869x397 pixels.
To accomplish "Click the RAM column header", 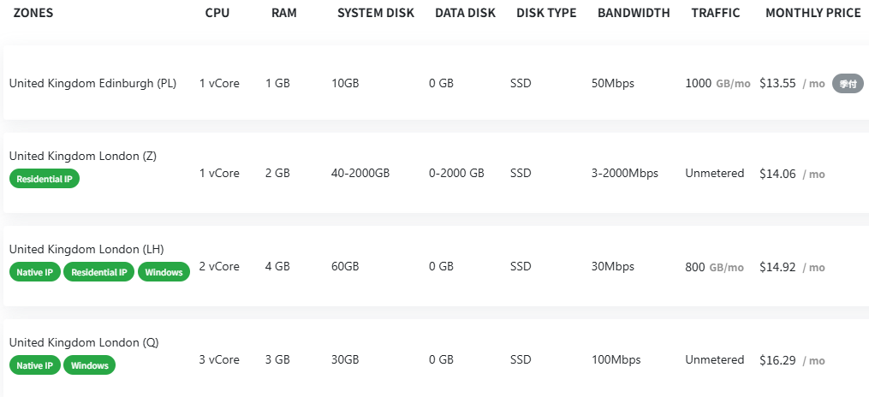I will point(283,14).
